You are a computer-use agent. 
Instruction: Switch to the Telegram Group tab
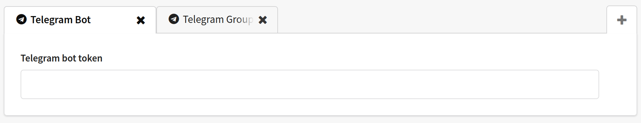click(x=217, y=20)
